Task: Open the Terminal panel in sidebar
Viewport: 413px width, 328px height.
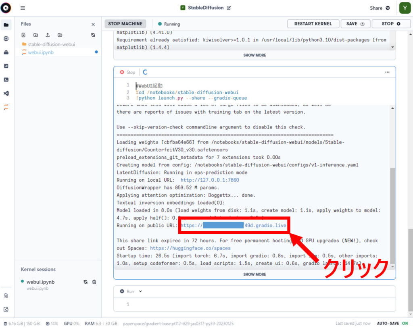Action: [6, 79]
